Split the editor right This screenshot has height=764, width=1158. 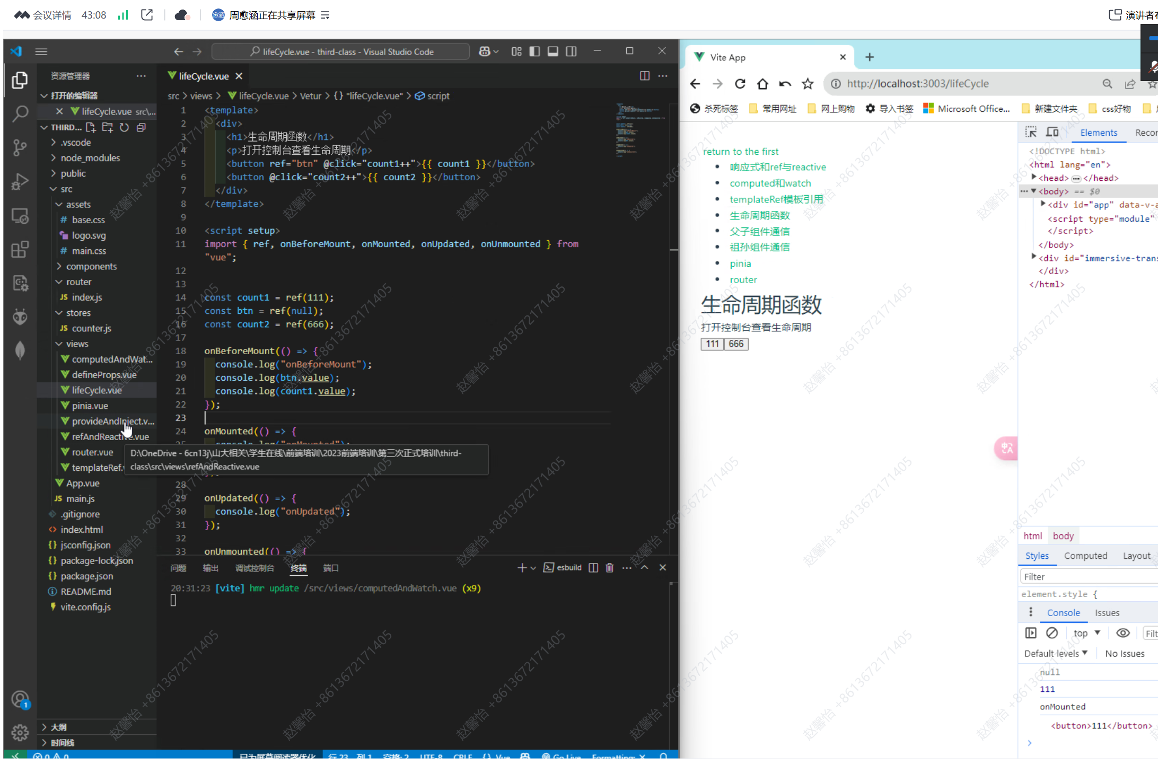pos(644,76)
